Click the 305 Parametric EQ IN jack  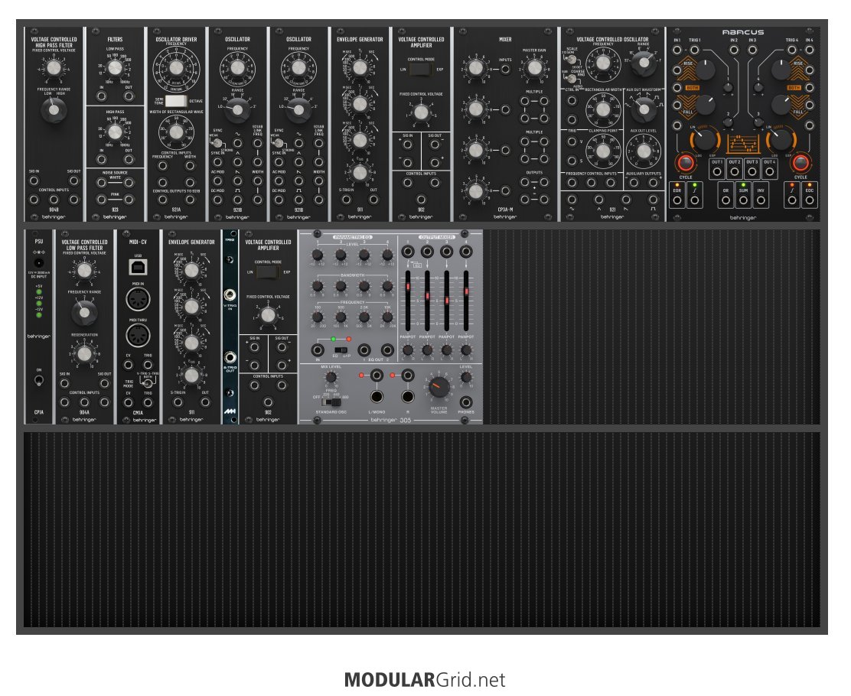point(318,350)
